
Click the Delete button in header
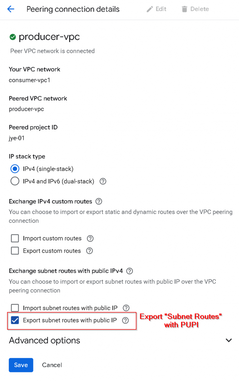(195, 9)
